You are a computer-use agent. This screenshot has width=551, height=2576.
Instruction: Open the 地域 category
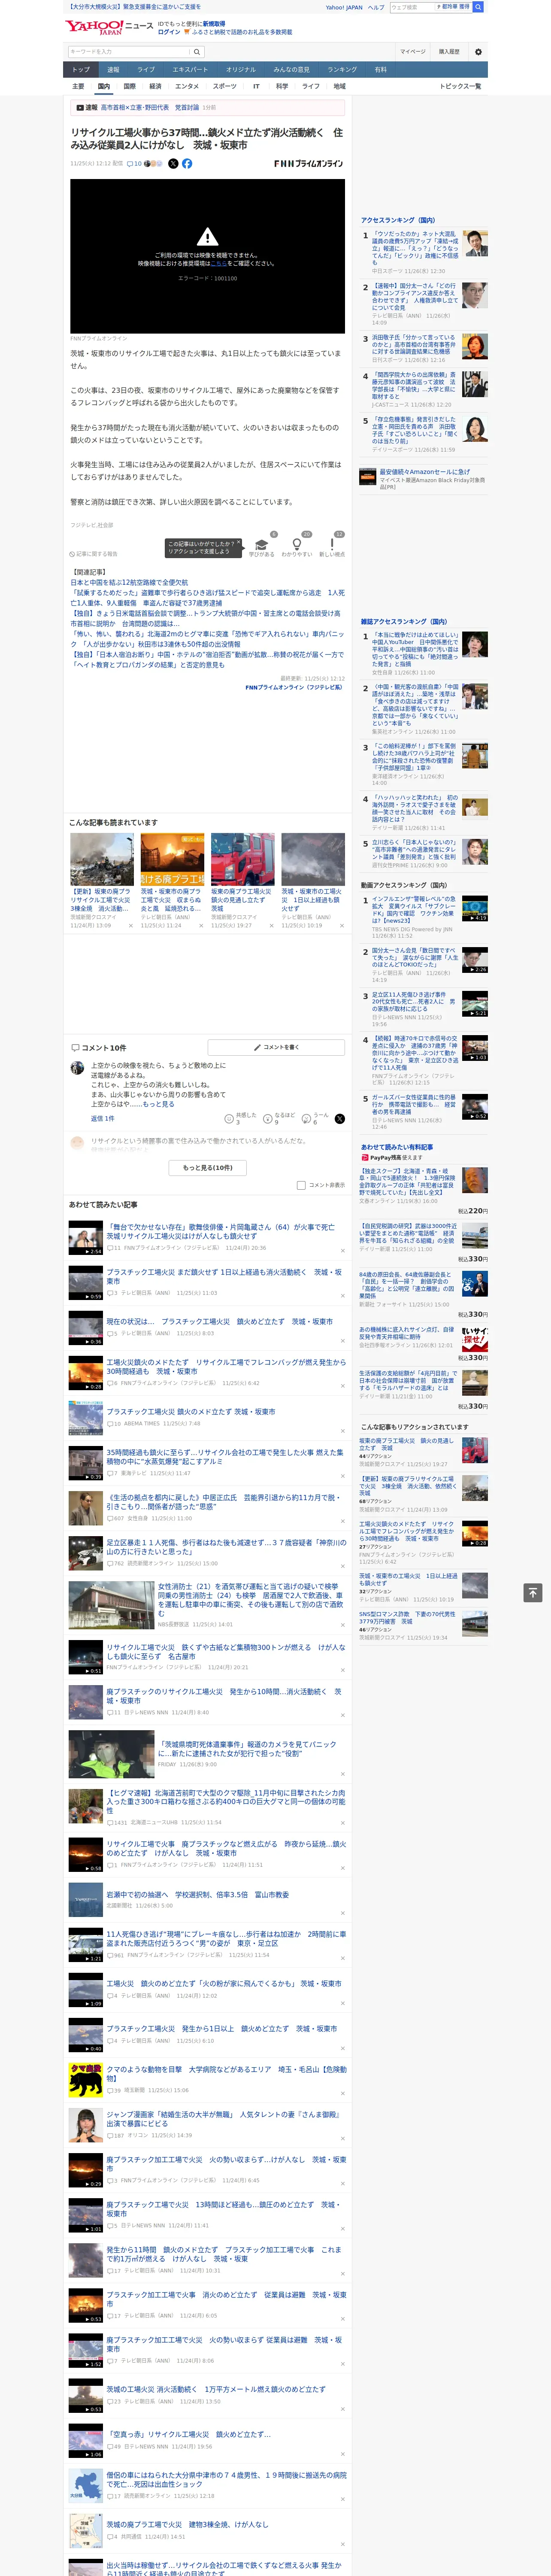(340, 86)
